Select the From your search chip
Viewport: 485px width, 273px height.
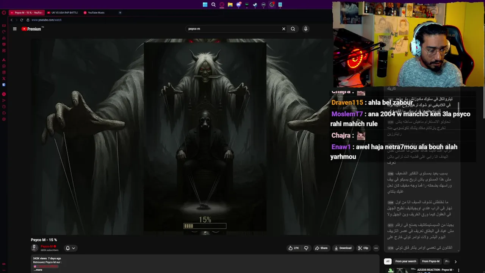[405, 261]
